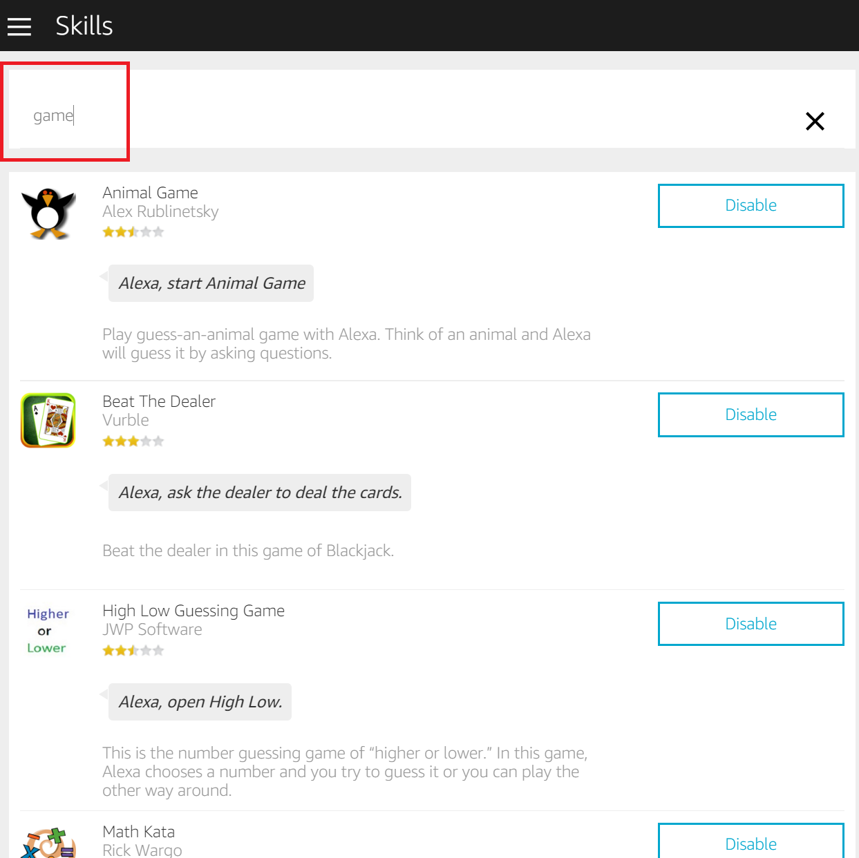This screenshot has width=859, height=858.
Task: Click the Higher or Lower skill icon
Action: pos(47,631)
